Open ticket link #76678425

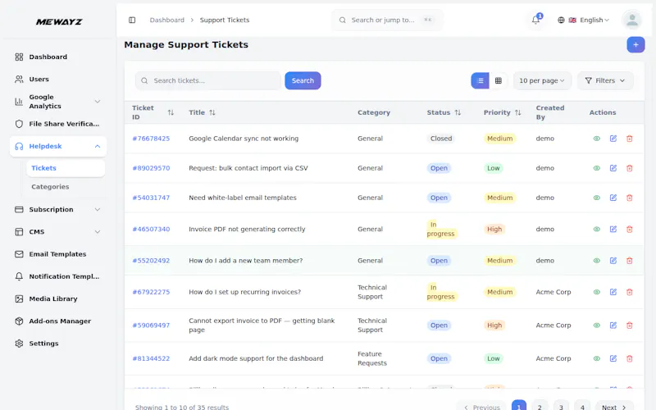point(151,139)
